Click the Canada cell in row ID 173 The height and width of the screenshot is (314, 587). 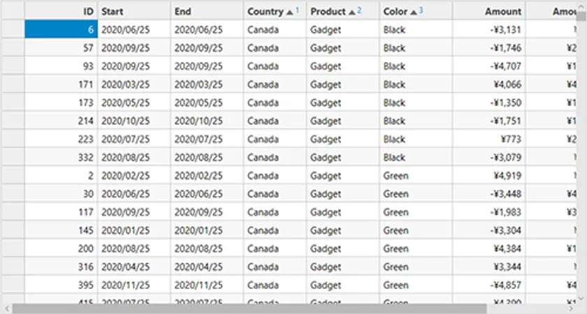coord(275,103)
